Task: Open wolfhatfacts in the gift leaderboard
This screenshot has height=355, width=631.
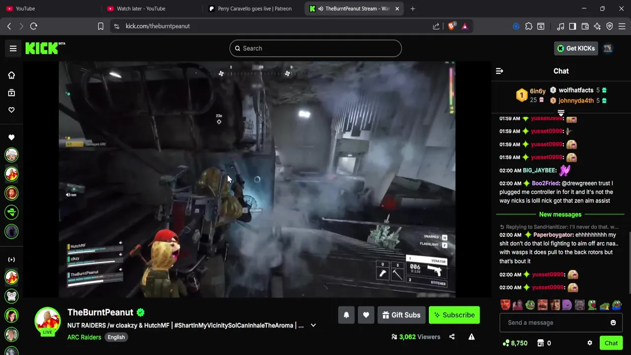Action: pyautogui.click(x=576, y=90)
